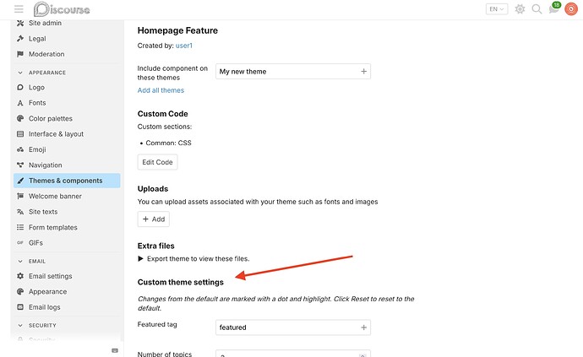Click the Add uploads button
583x357 pixels.
coord(154,219)
